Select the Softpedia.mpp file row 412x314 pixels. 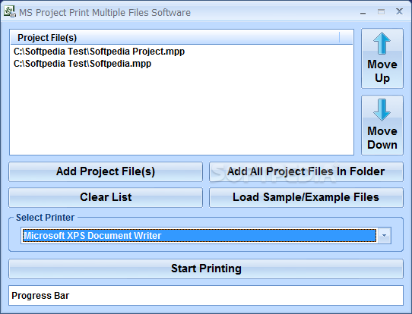coord(83,64)
